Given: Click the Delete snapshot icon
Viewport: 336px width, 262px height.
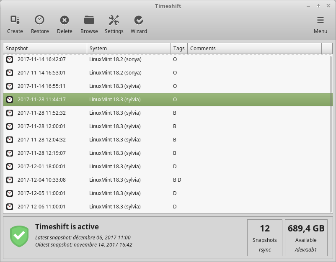Looking at the screenshot, I should click(x=65, y=21).
